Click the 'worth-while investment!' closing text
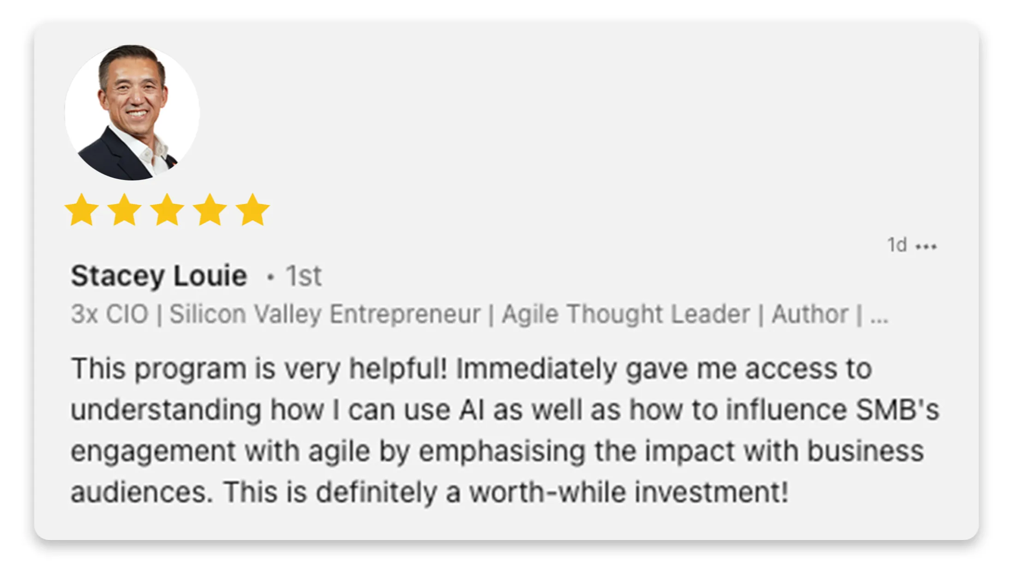The width and height of the screenshot is (1014, 570). point(629,492)
